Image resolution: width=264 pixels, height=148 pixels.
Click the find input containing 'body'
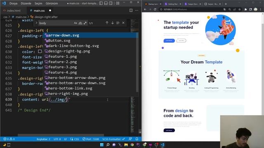56,23
